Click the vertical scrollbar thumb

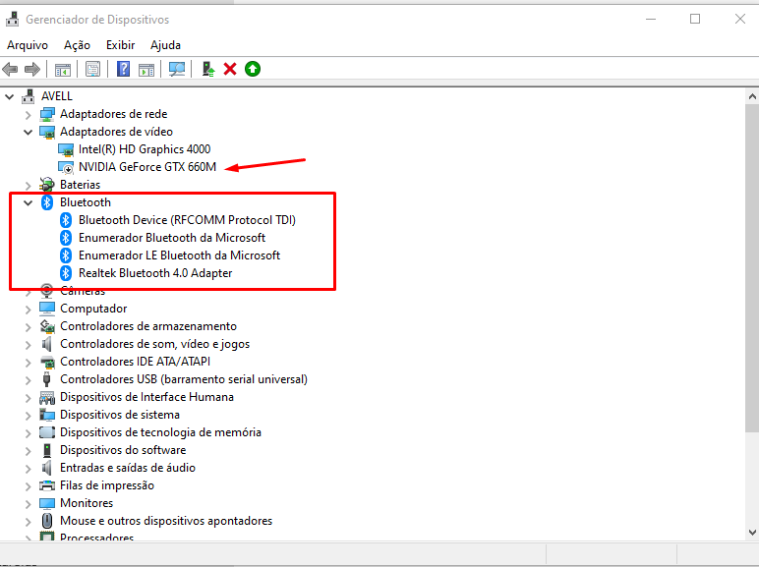tap(752, 267)
